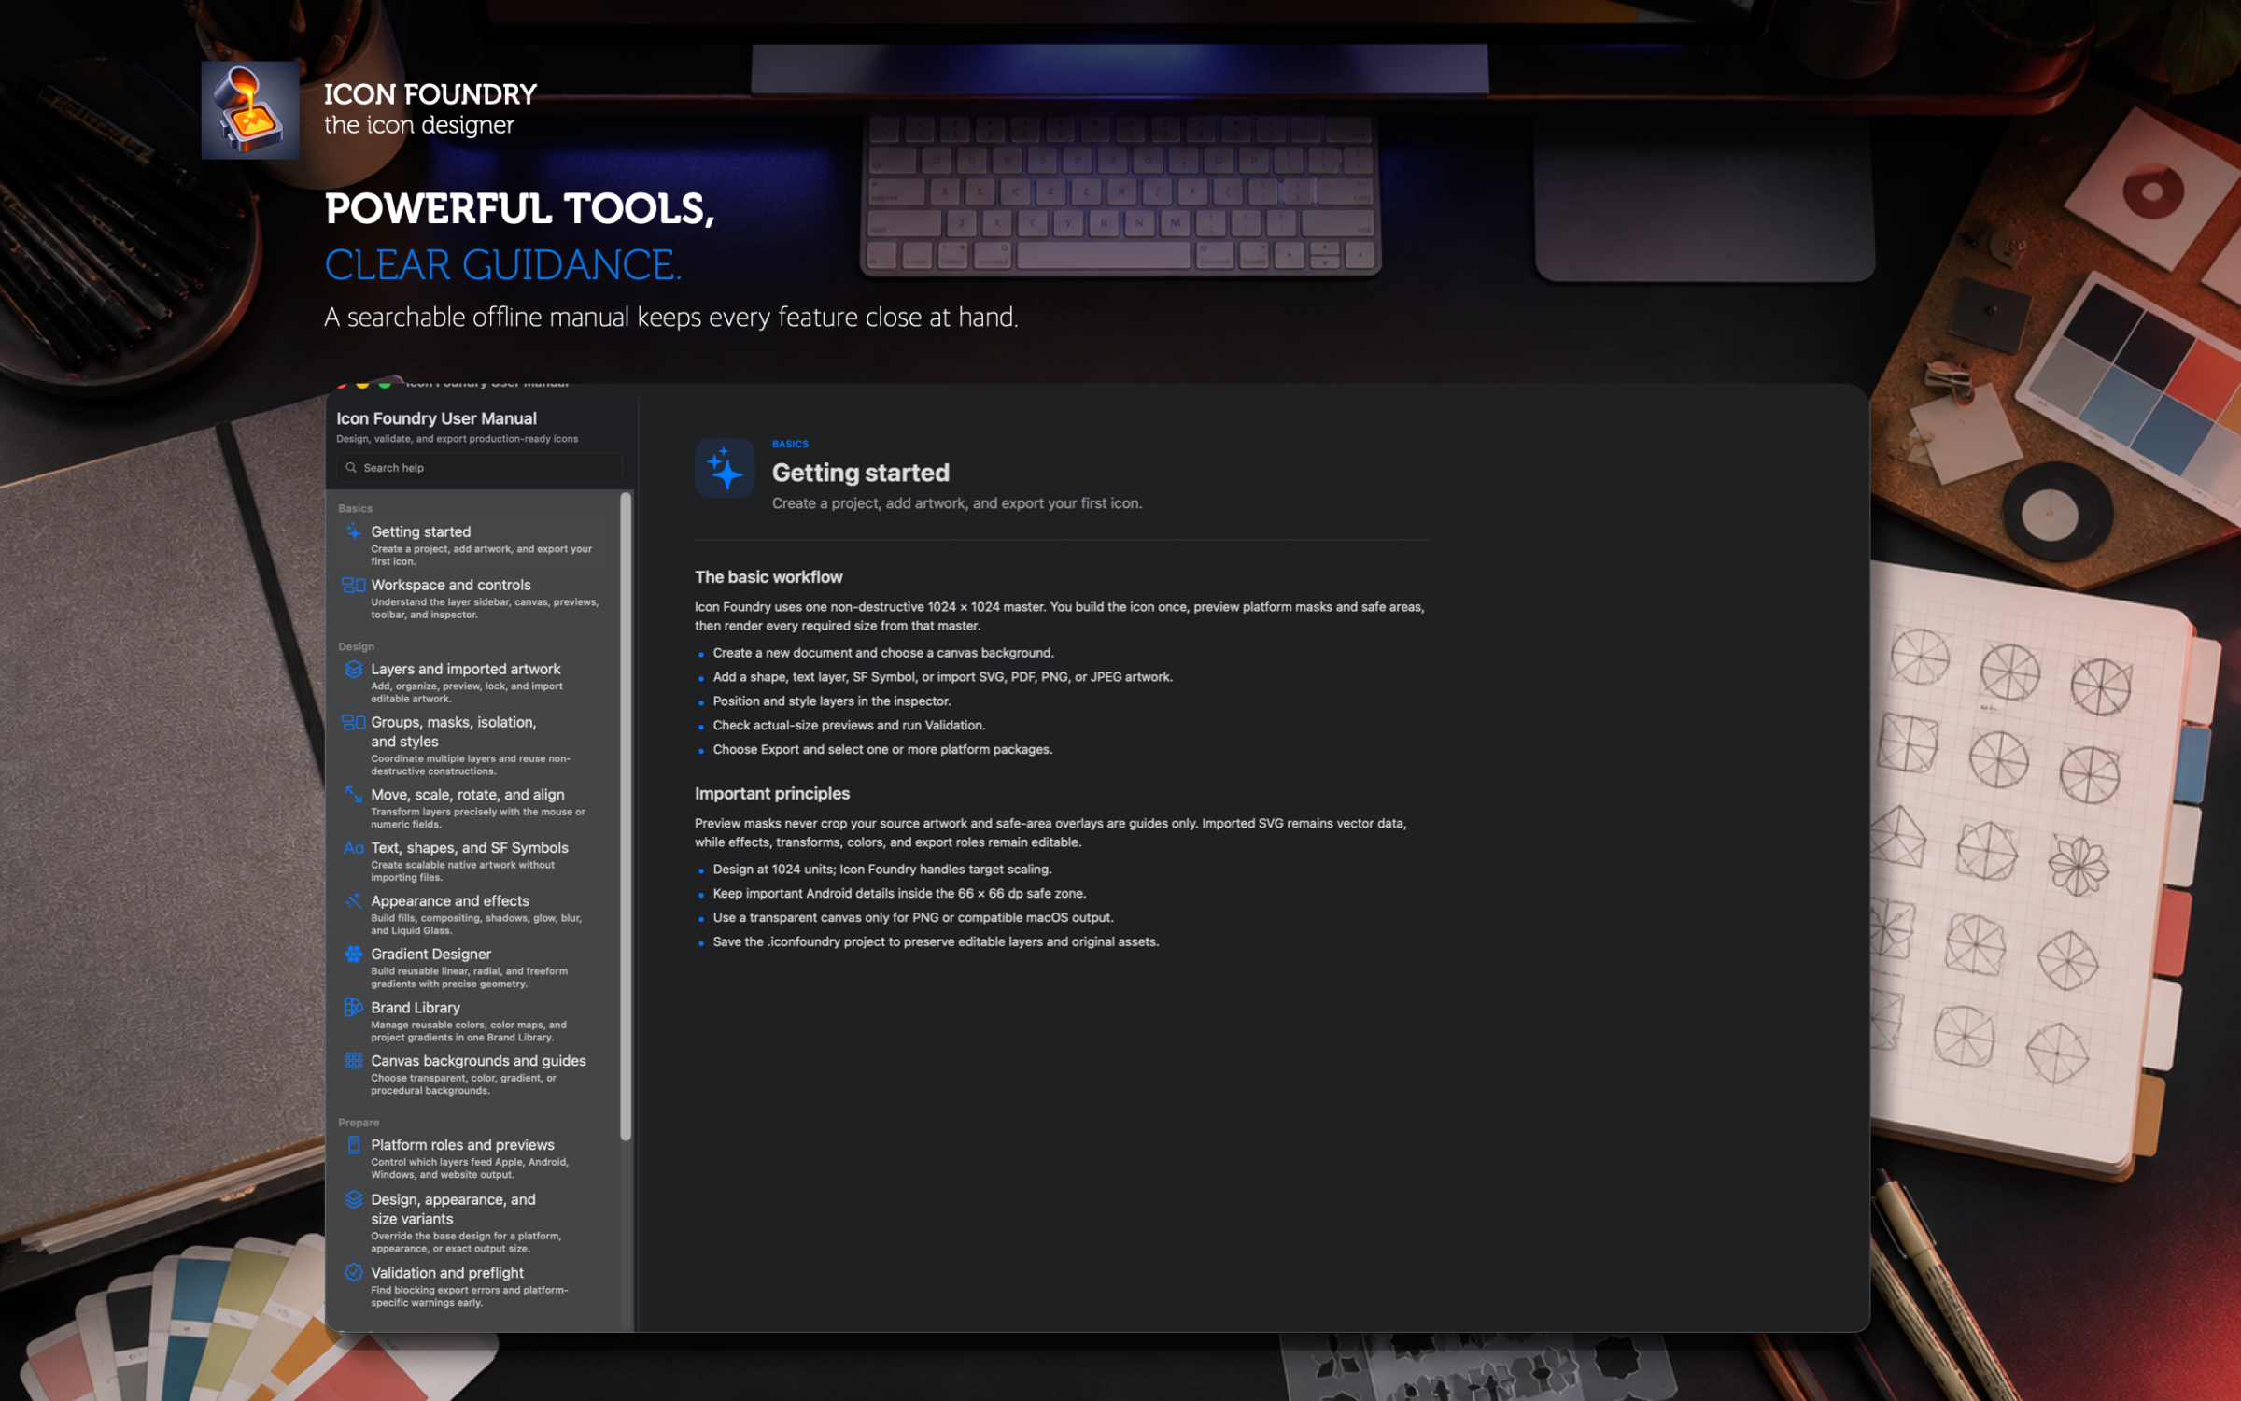Viewport: 2241px width, 1401px height.
Task: Click the Text, shapes, SF Symbols icon
Action: (x=353, y=848)
